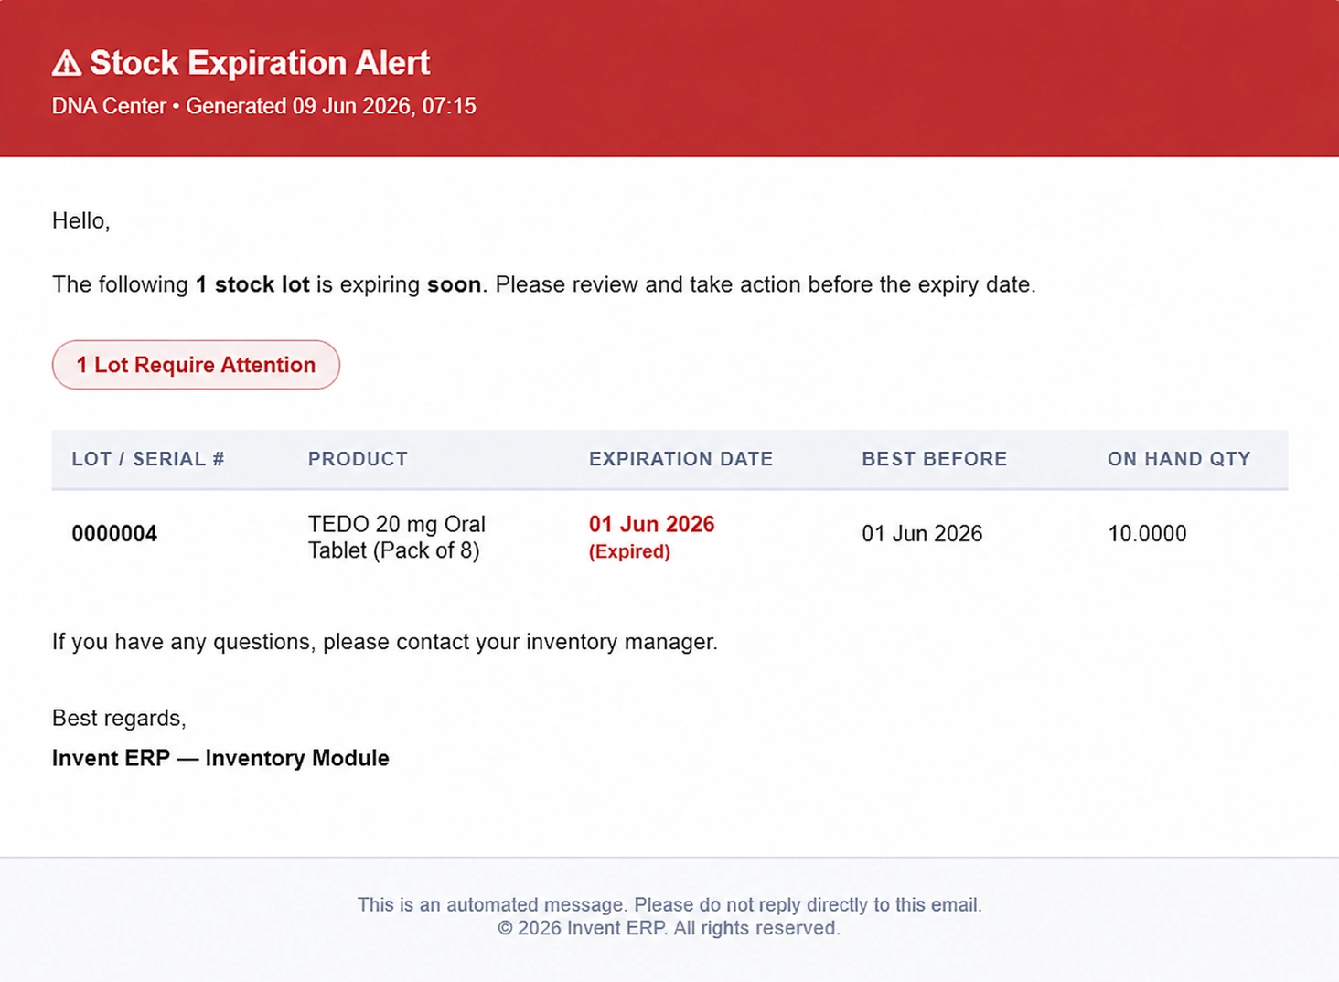The height and width of the screenshot is (982, 1339).
Task: Click the best before date 01 Jun 2026
Action: (922, 534)
